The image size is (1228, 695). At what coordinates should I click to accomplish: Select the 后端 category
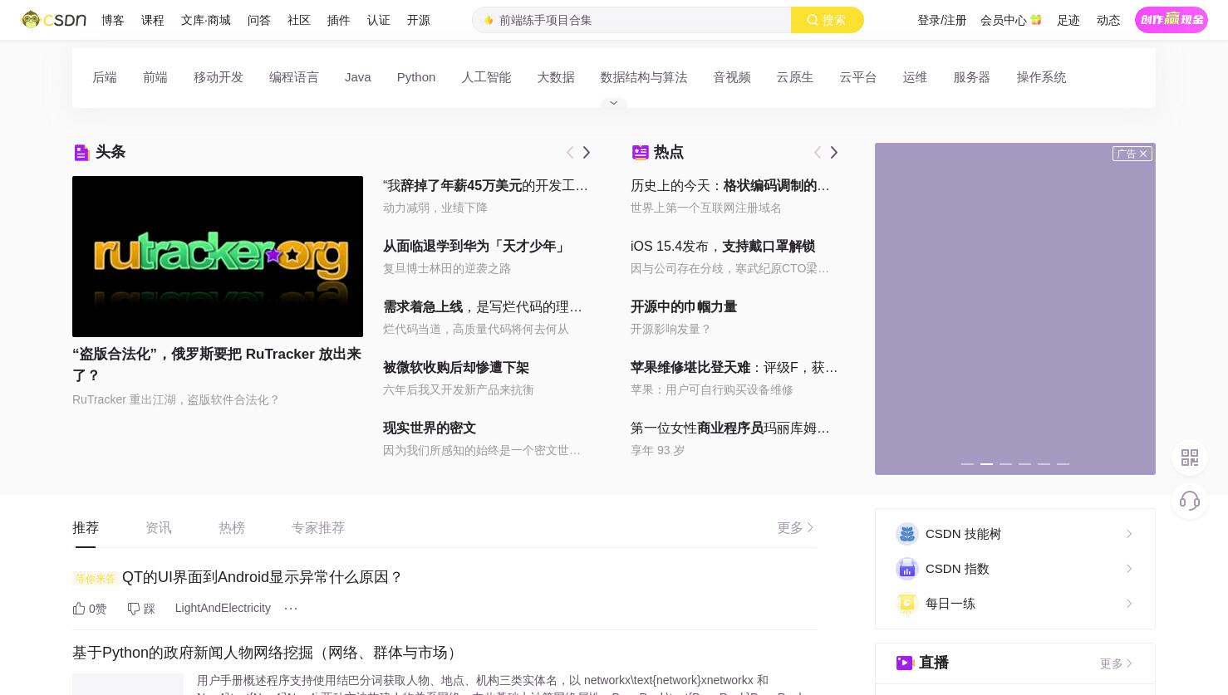[105, 77]
